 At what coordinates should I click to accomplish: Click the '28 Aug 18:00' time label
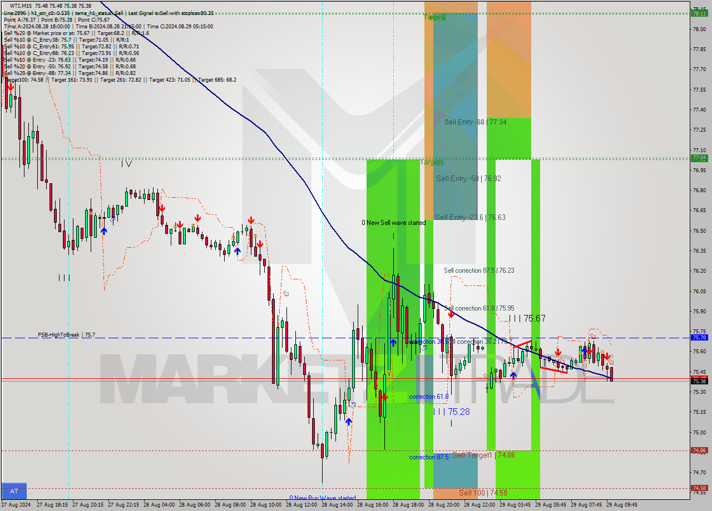[x=408, y=505]
